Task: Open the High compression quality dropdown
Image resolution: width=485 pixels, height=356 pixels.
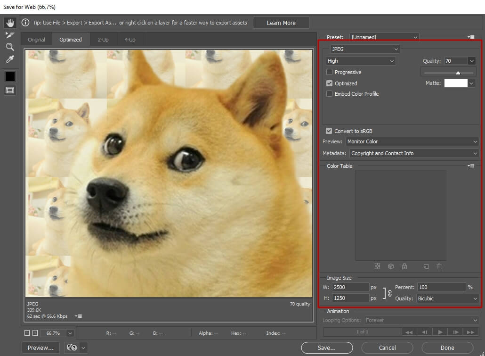Action: pos(361,61)
